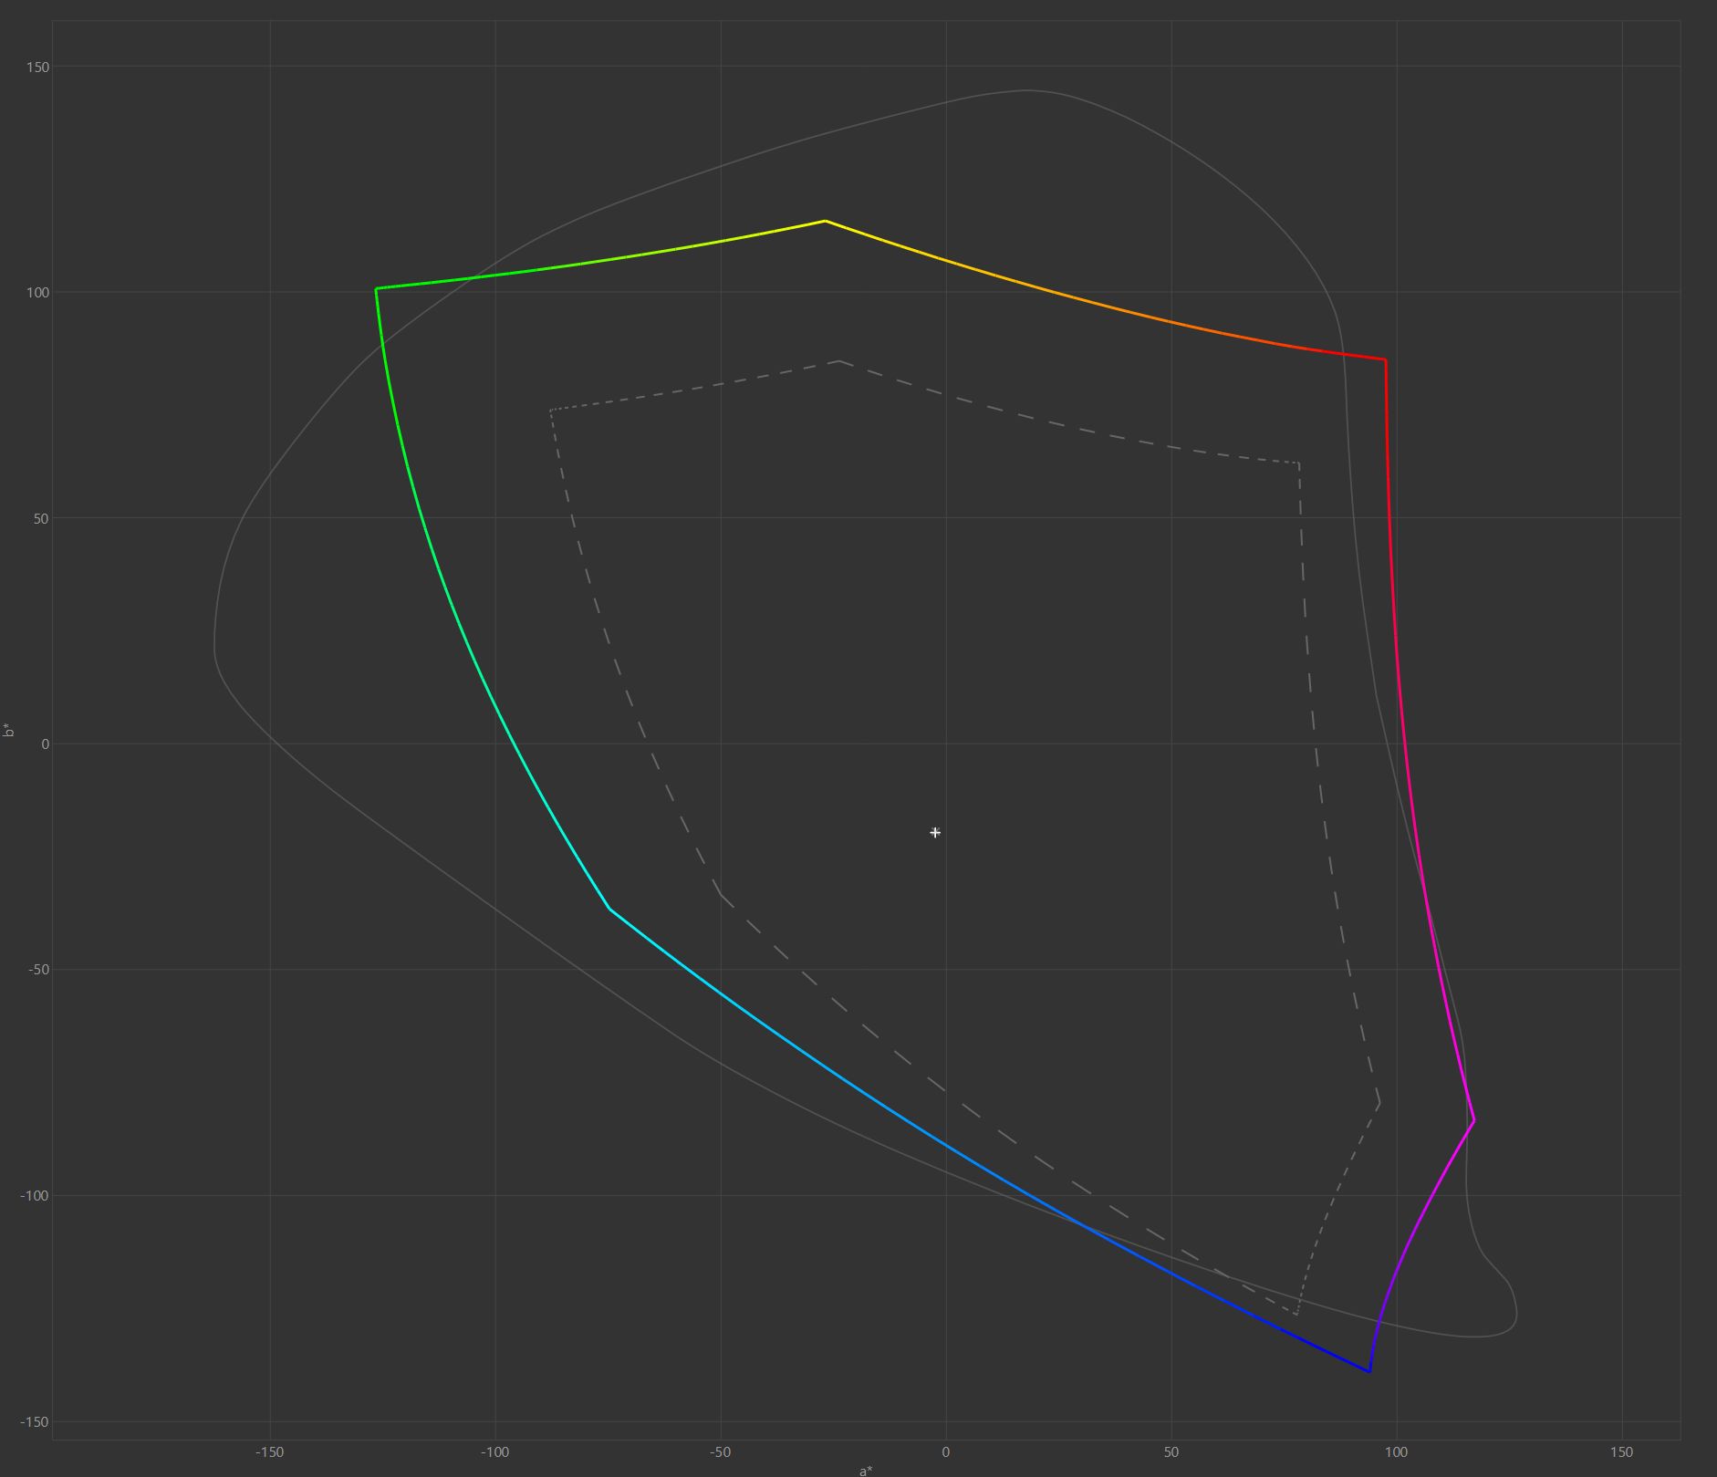Select the lowest vertex of the dashed gamut
Screen dimensions: 1717x1477
coord(1296,1315)
